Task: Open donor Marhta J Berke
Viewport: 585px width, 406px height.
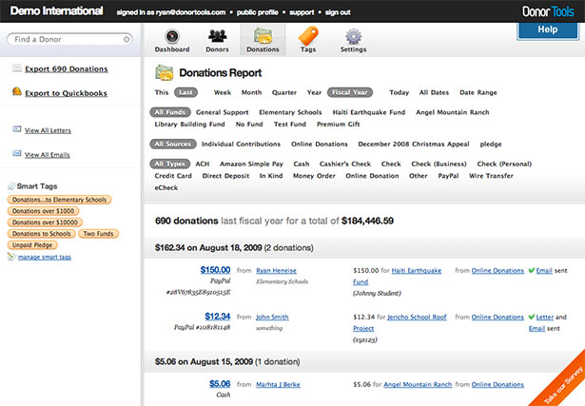Action: tap(278, 384)
